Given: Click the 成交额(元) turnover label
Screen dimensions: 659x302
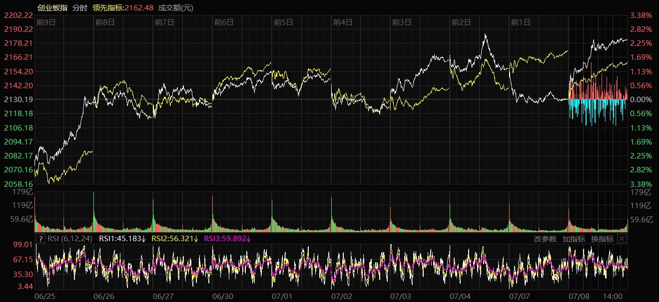Looking at the screenshot, I should coord(175,7).
